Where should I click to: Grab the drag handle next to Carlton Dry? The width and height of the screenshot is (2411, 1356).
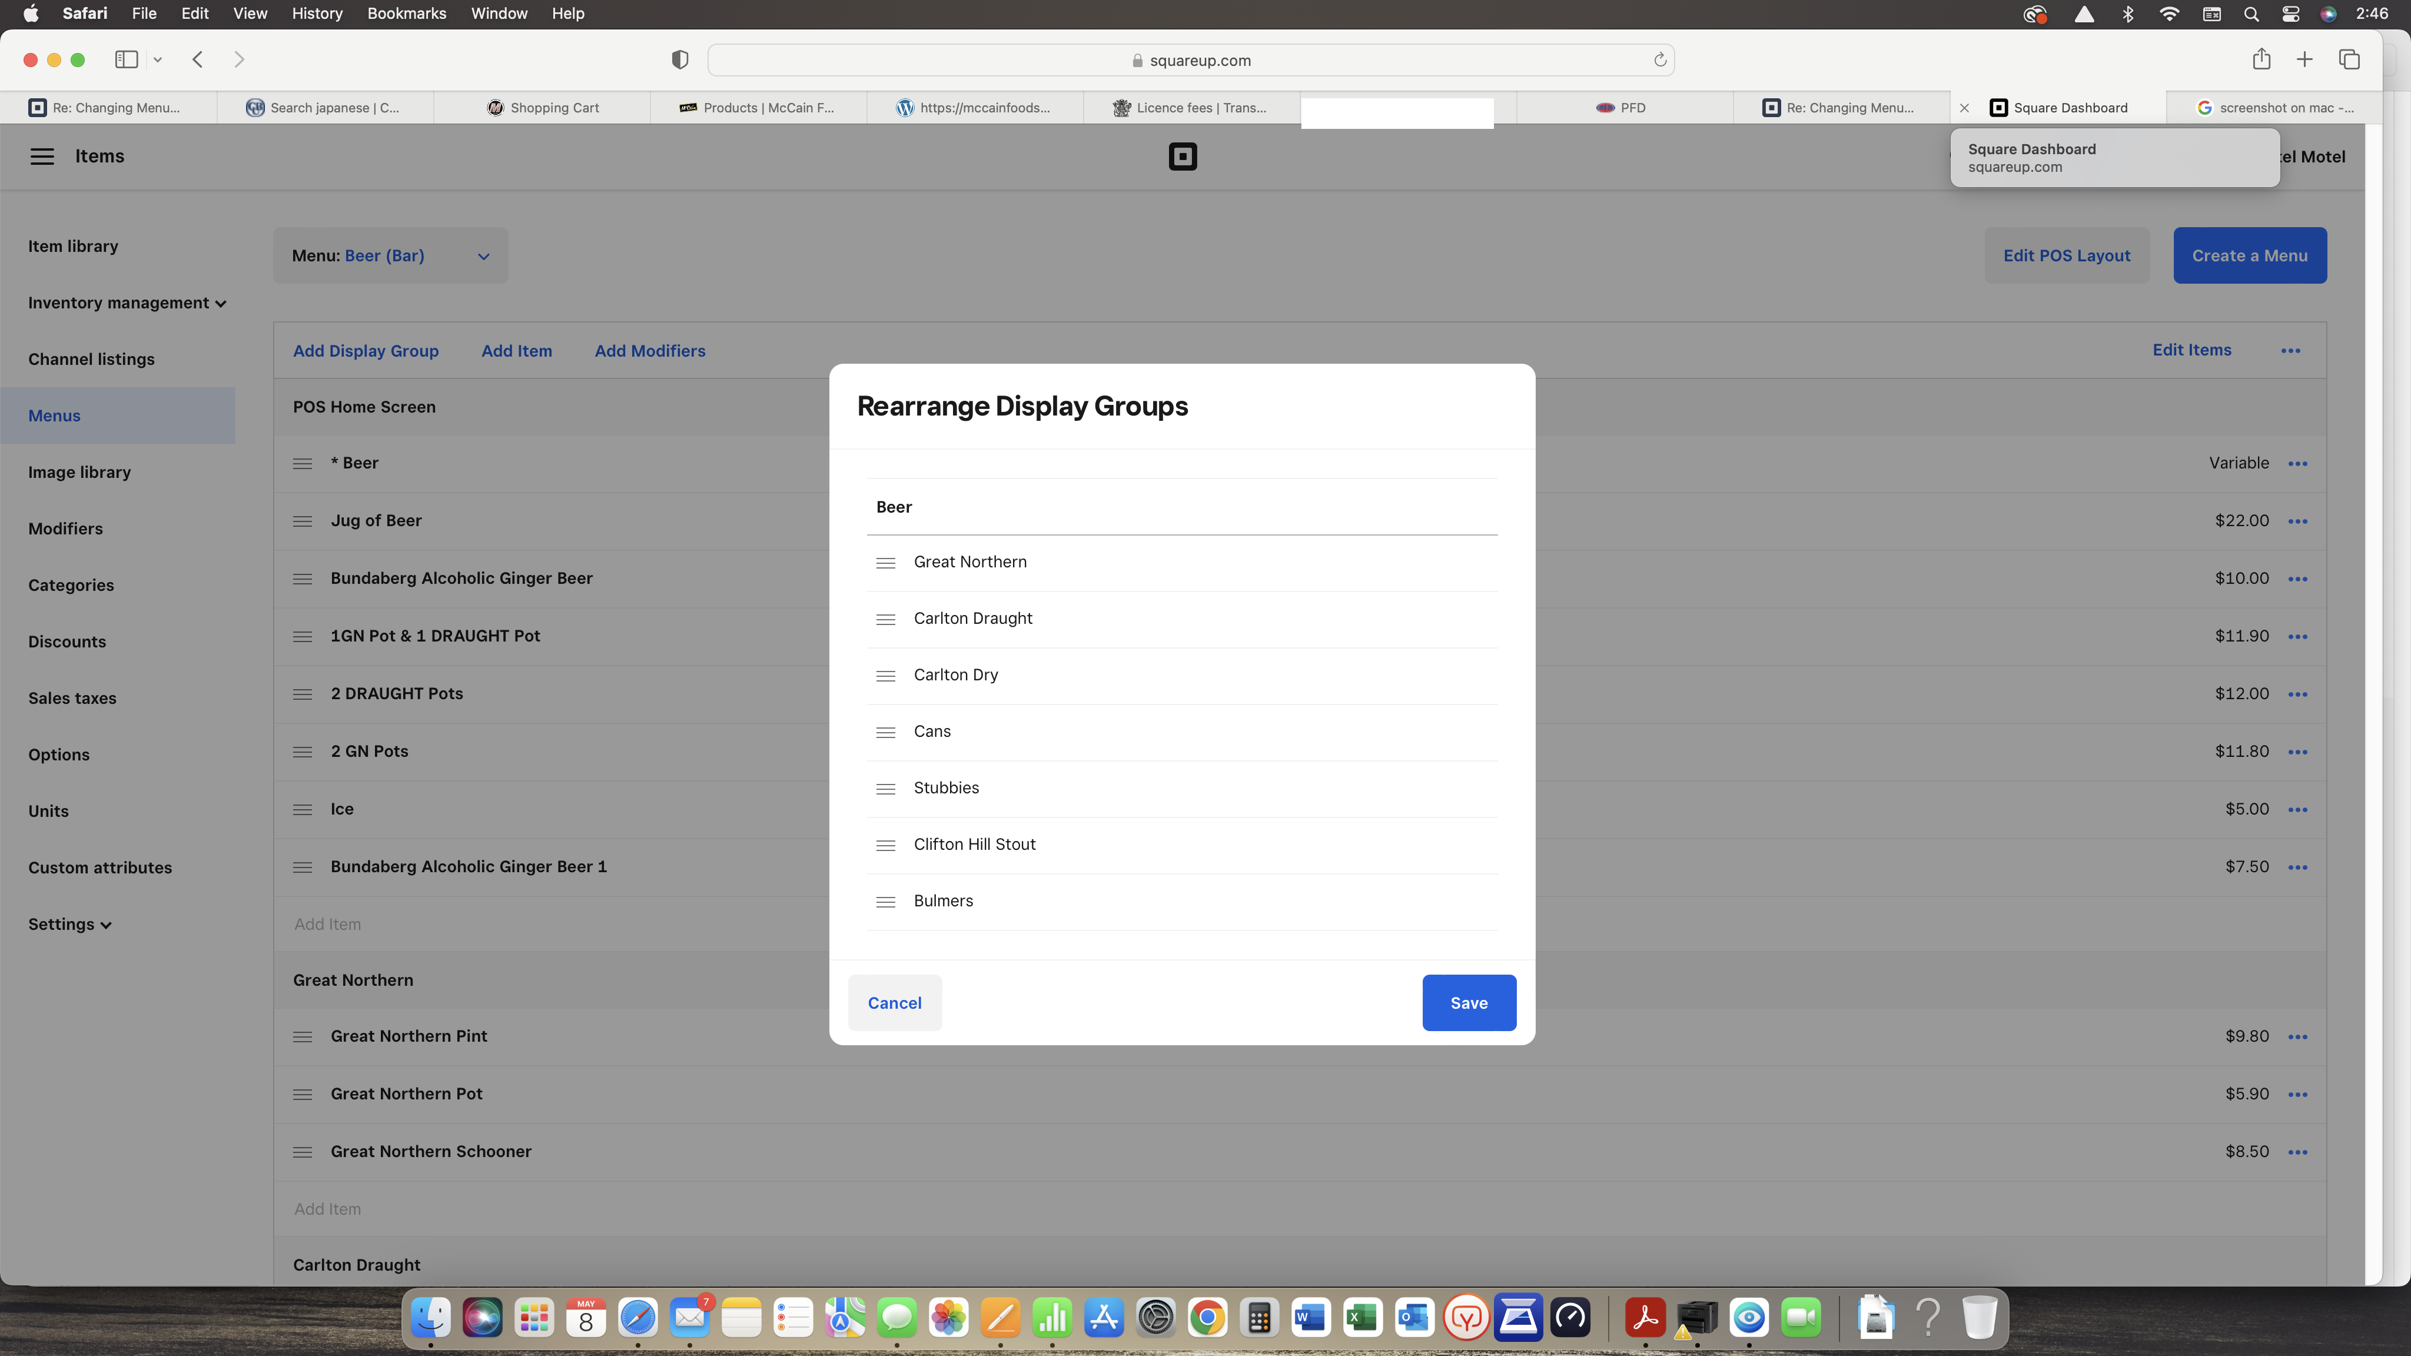(885, 676)
